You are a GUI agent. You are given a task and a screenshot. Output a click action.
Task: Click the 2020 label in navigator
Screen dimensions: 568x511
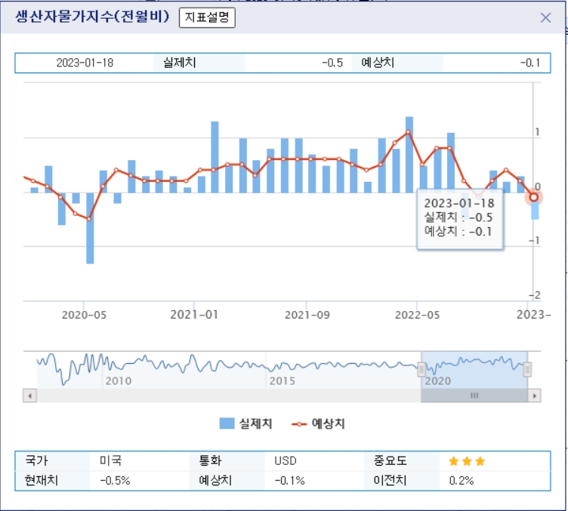(x=438, y=380)
